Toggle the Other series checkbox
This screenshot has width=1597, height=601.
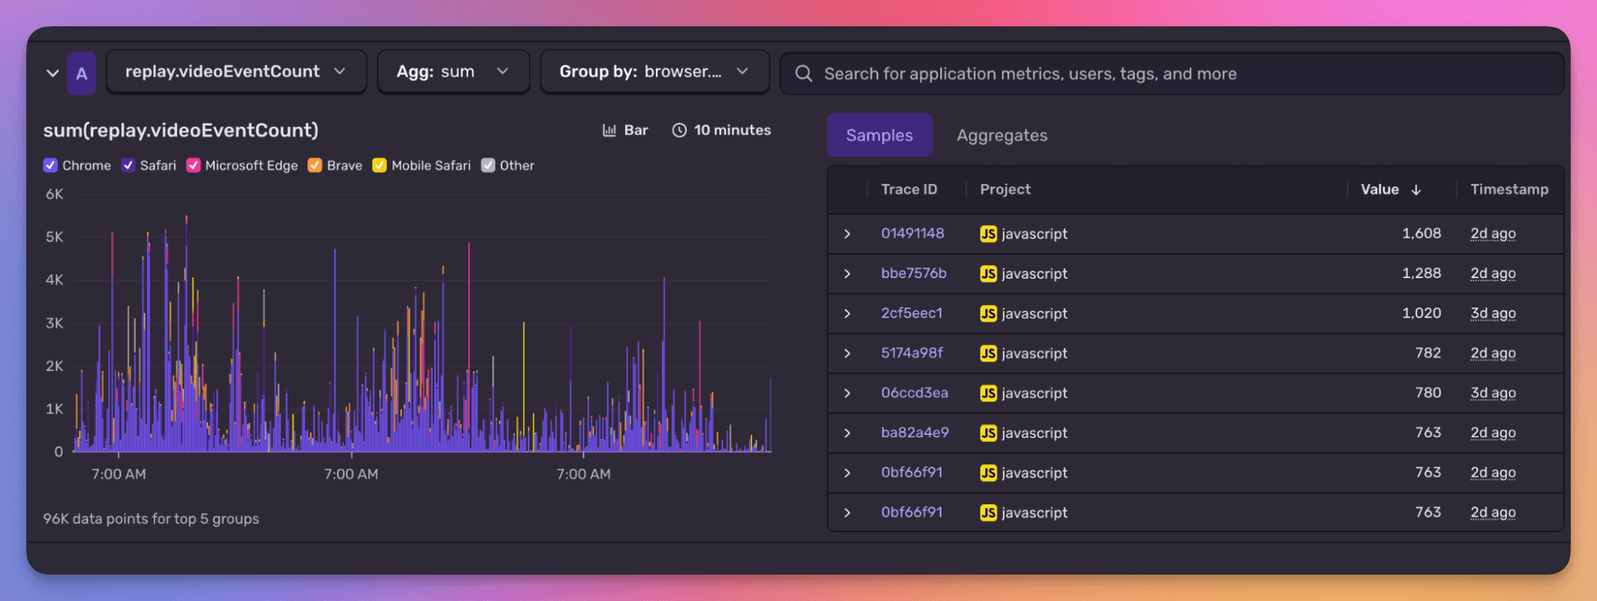pyautogui.click(x=488, y=165)
